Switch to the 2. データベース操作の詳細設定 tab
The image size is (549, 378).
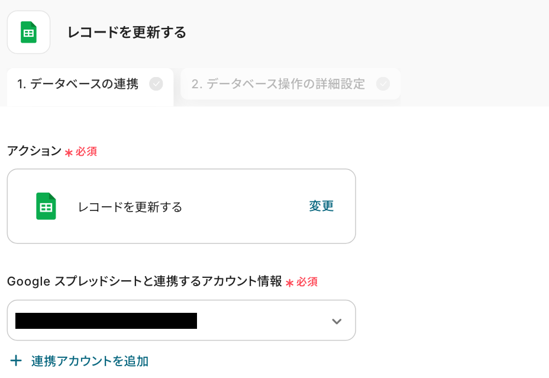(278, 84)
